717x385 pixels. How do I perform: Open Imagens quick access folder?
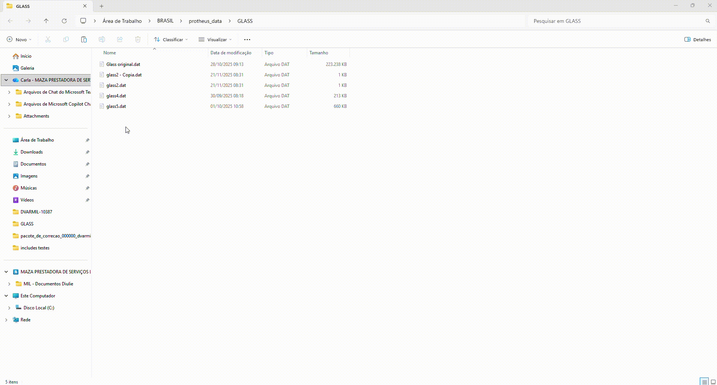29,176
